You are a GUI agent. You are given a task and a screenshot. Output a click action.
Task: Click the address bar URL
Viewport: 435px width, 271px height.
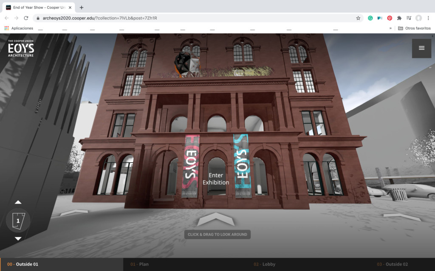pos(100,18)
